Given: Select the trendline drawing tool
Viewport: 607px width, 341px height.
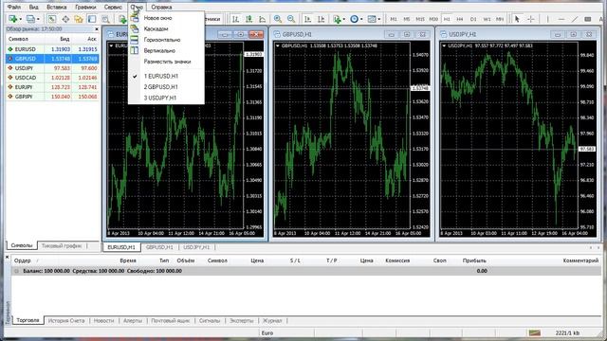Looking at the screenshot, I should click(x=575, y=19).
